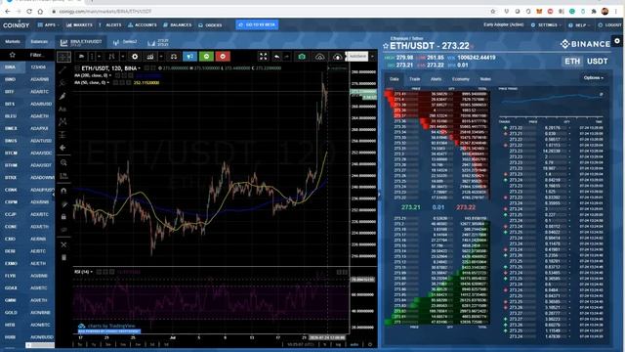Open chart settings gear icon
Viewport: 625px width, 352px height.
[135, 57]
